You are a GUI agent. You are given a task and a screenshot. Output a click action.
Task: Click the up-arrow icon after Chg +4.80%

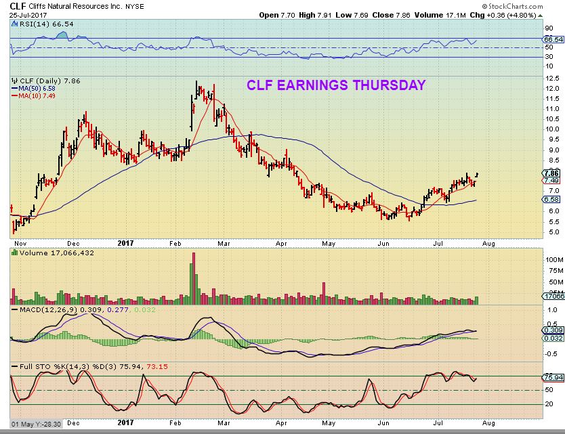pyautogui.click(x=540, y=16)
